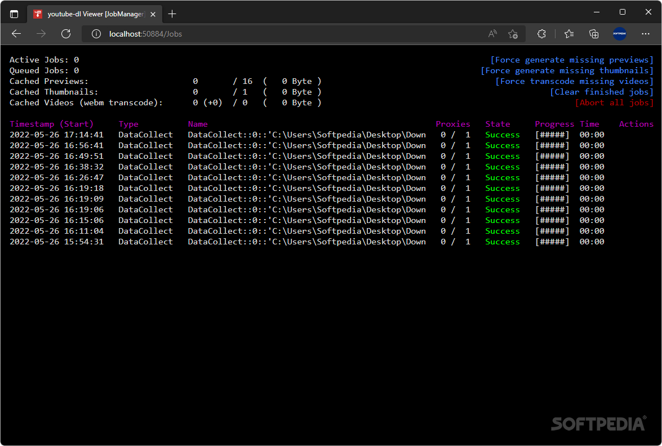This screenshot has height=446, width=662.
Task: Click the red Abort all jobs link
Action: tap(614, 102)
